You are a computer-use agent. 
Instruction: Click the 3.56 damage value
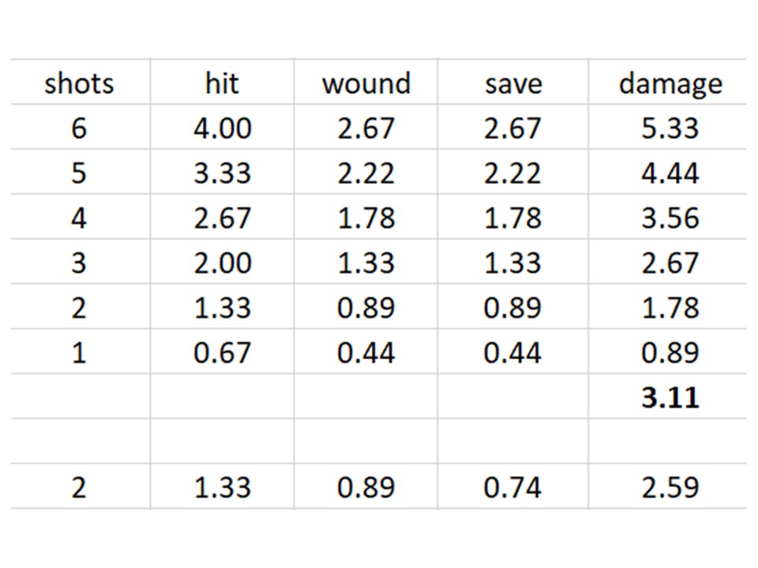click(x=670, y=218)
